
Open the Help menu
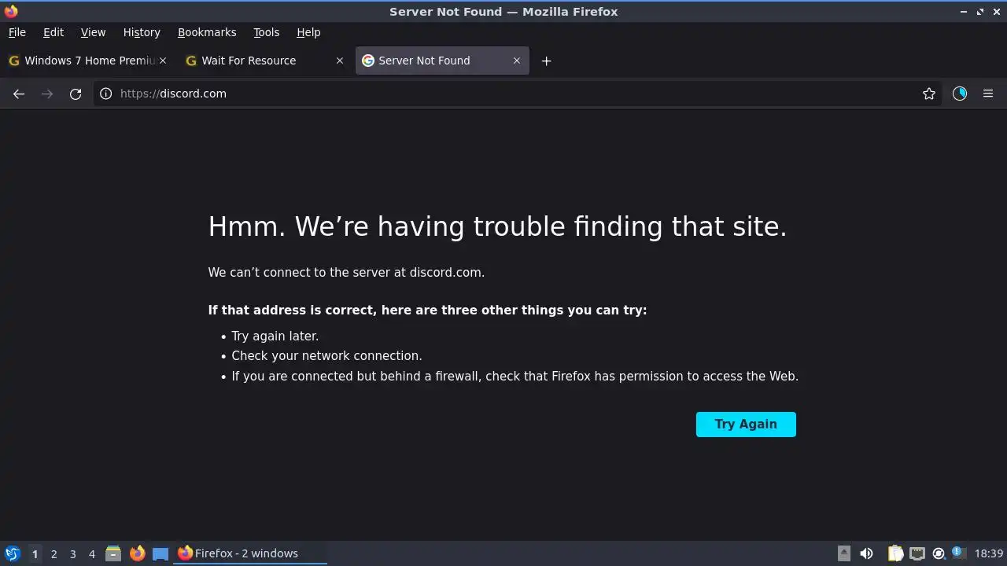click(x=308, y=32)
